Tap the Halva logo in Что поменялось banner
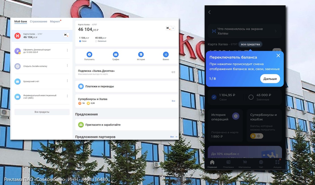 point(214,31)
